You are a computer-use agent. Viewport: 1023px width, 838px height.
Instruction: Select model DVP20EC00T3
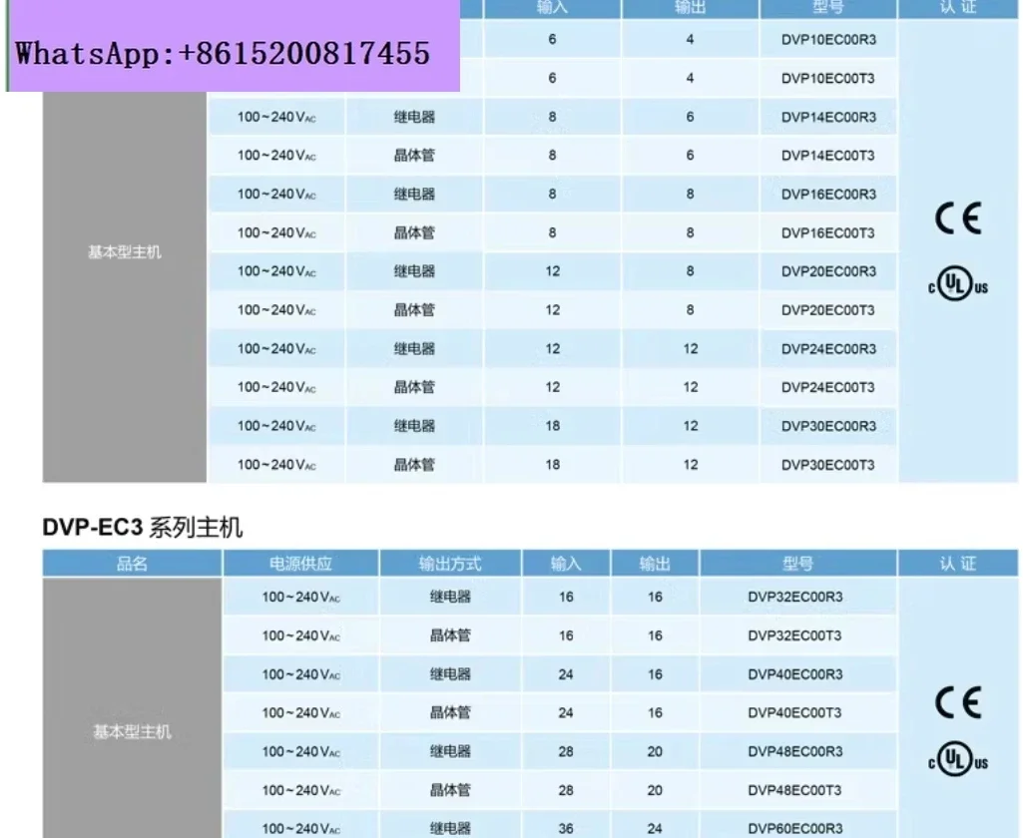point(828,310)
